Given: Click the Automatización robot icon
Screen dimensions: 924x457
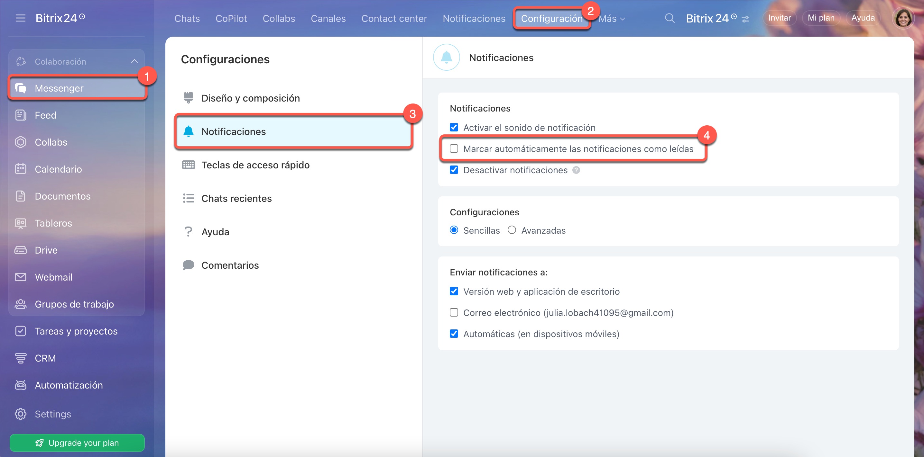Looking at the screenshot, I should 21,385.
